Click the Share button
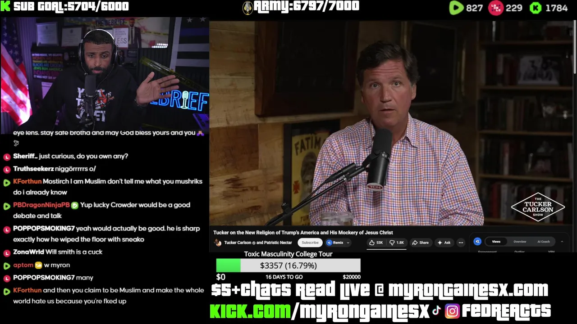Screen dimensions: 577x324 point(420,243)
